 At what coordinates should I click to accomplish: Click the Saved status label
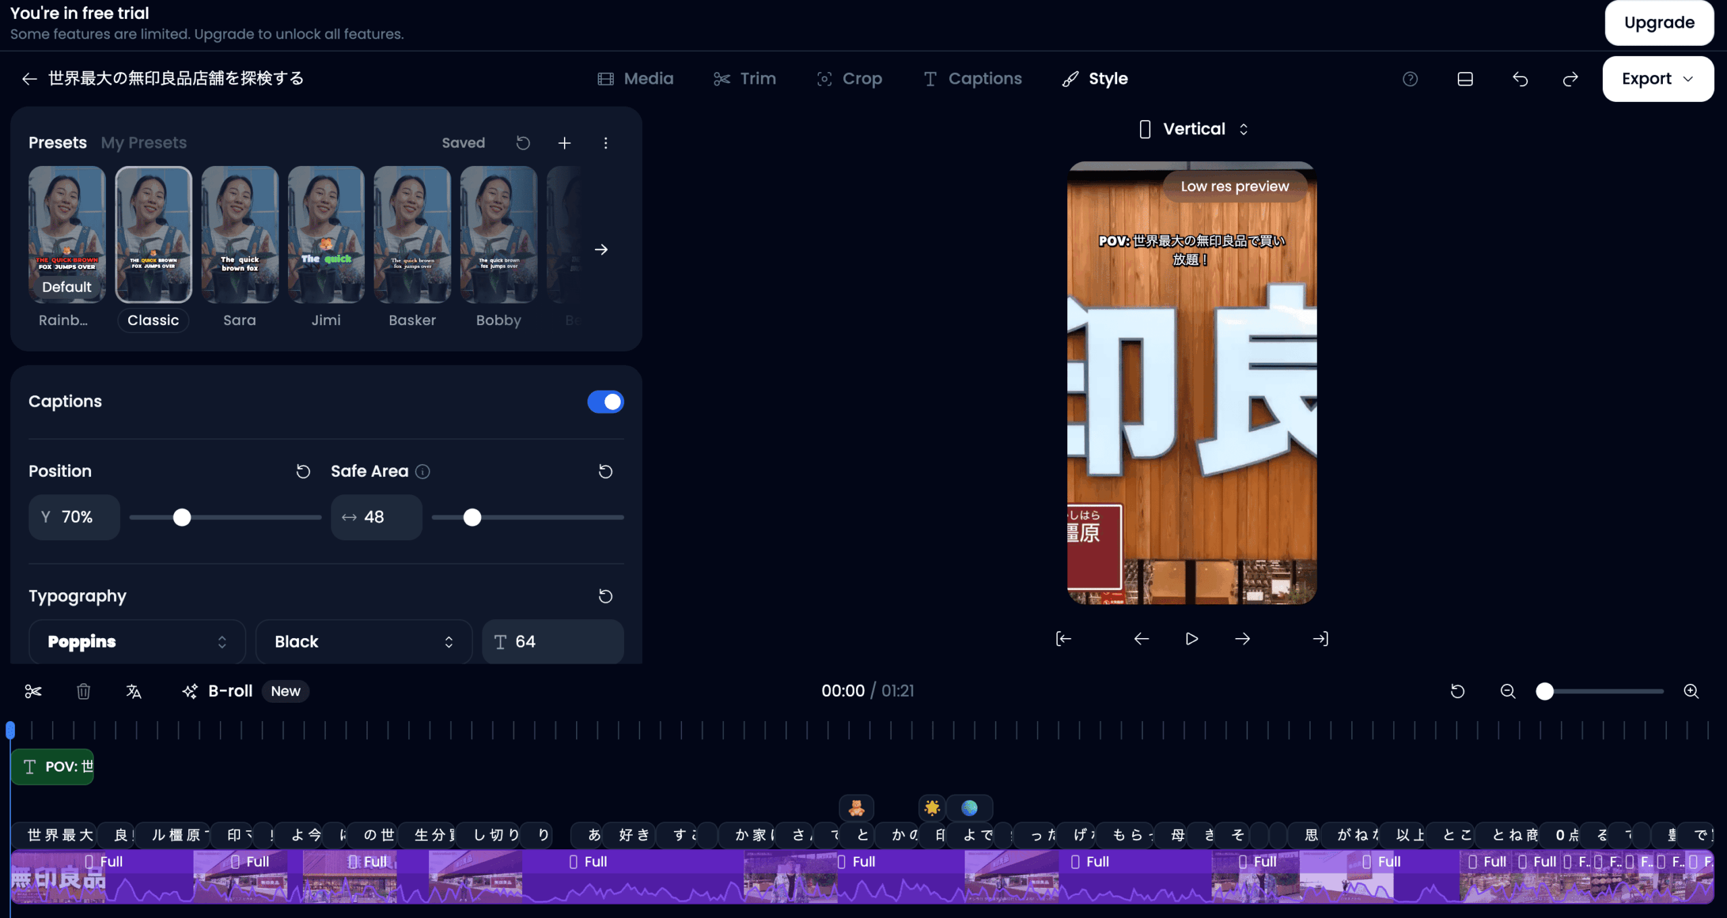click(463, 143)
